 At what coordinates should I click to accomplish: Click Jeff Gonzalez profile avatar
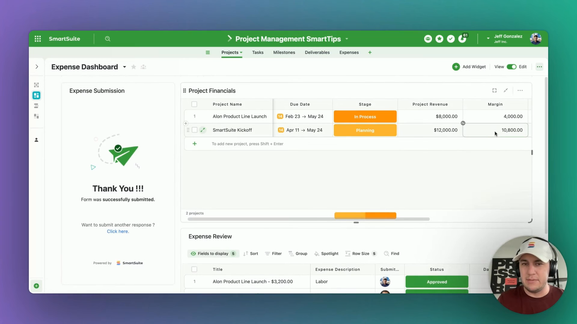(x=536, y=39)
